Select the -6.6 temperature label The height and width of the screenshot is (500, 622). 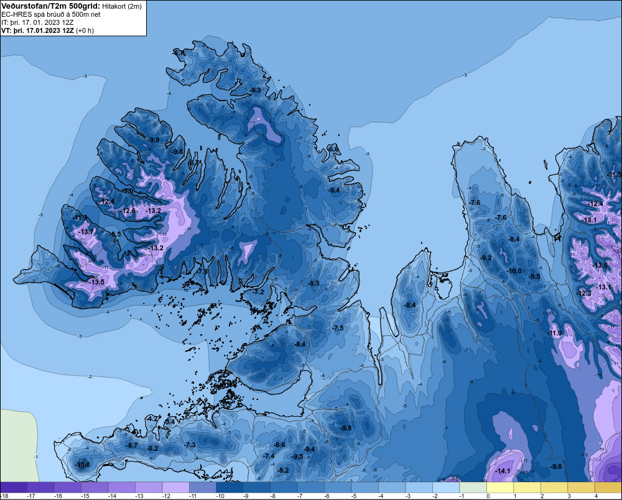(x=333, y=149)
